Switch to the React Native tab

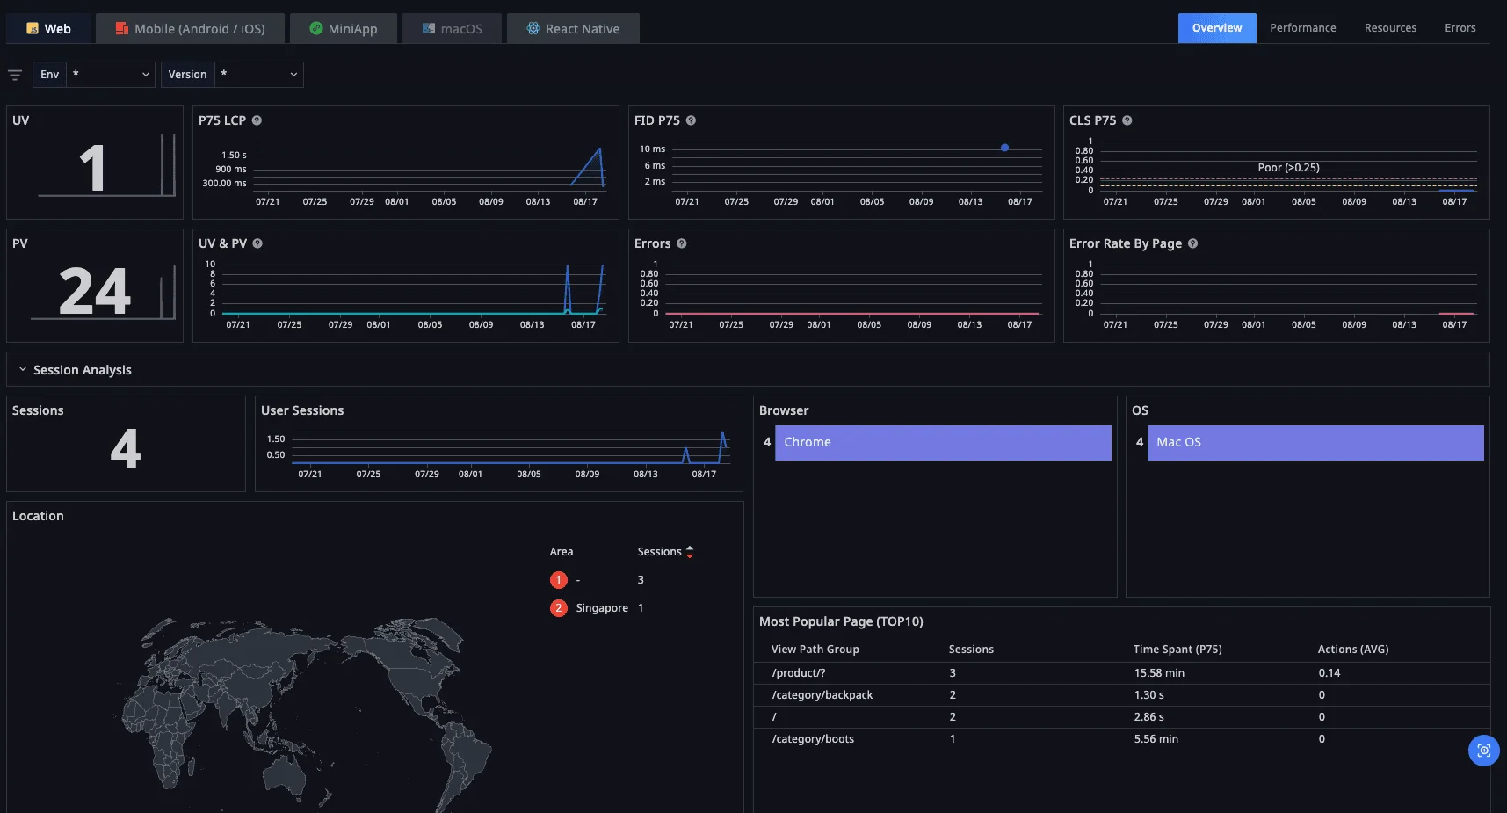[573, 29]
